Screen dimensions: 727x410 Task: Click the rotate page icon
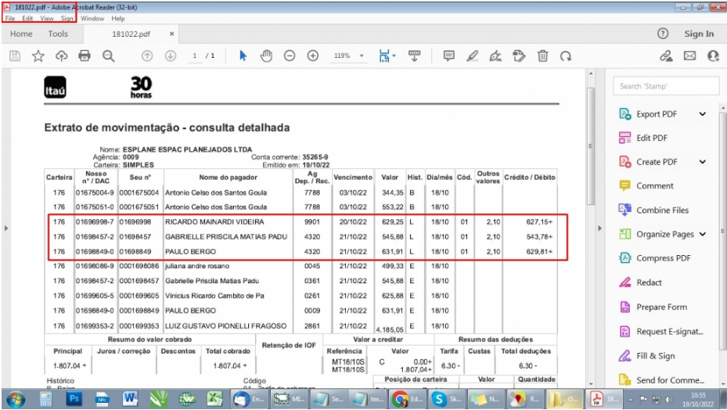565,56
